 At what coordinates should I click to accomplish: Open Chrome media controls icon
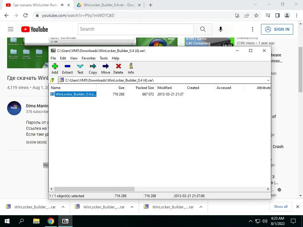[x=268, y=15]
